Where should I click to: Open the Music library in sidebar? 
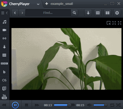pos(4,22)
